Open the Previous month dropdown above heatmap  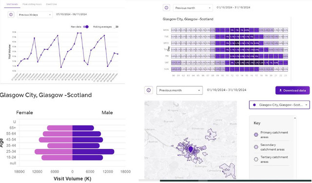point(193,8)
